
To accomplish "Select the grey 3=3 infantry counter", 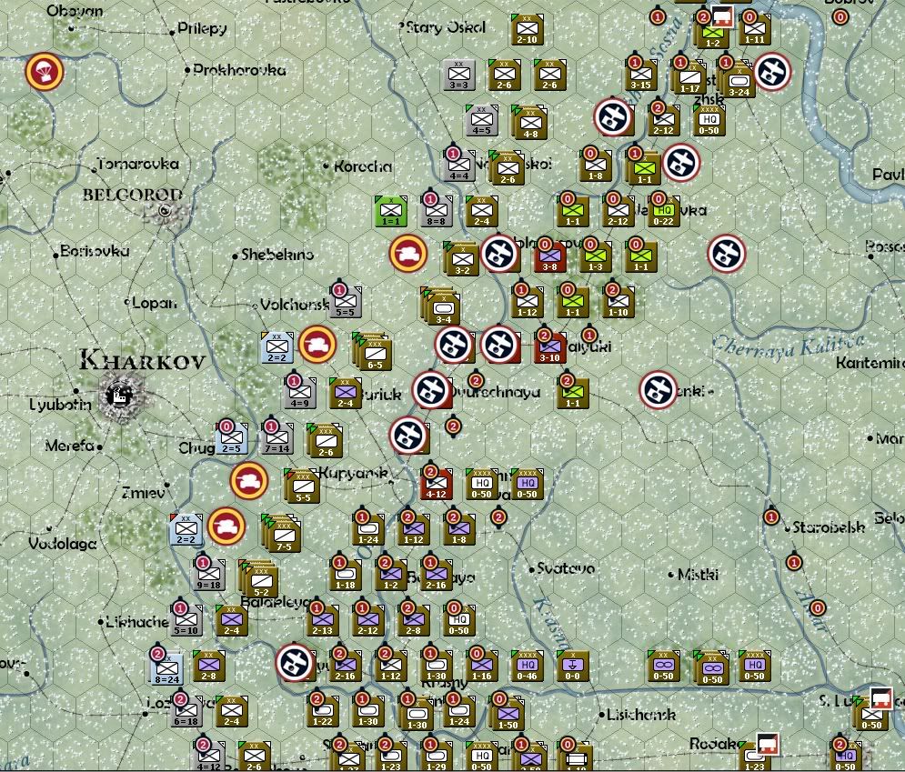I will point(458,75).
